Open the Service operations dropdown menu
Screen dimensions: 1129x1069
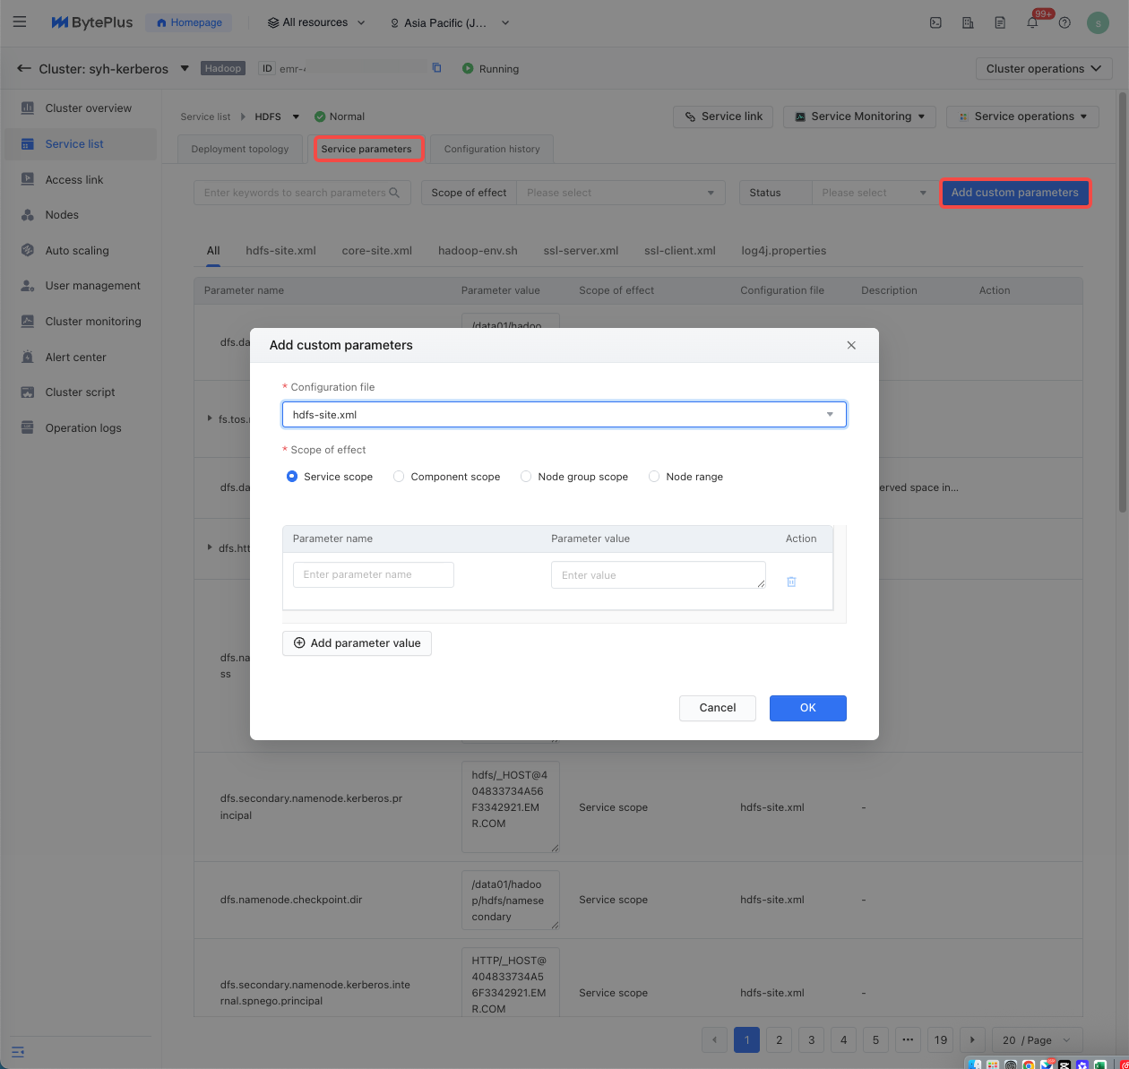pos(1022,116)
